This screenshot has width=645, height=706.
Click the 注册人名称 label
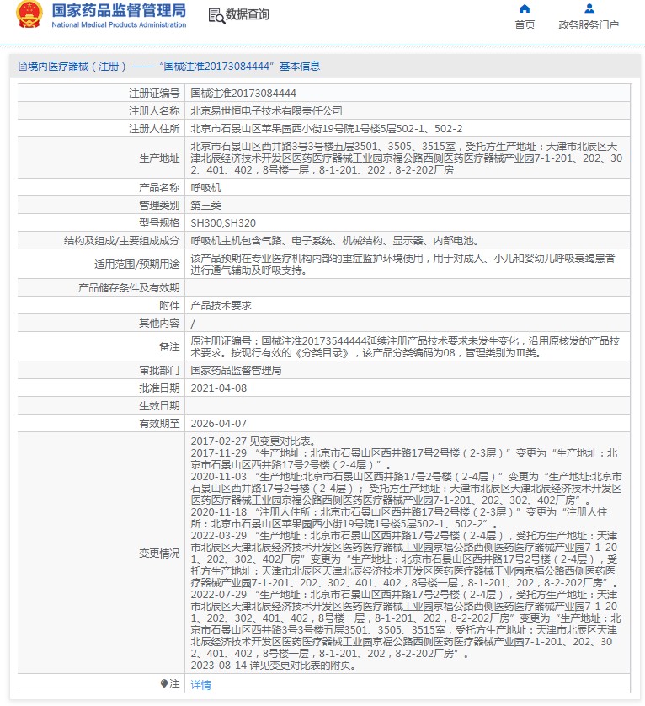pos(154,110)
